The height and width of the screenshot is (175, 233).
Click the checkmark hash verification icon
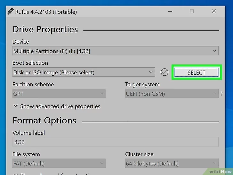[x=165, y=72]
